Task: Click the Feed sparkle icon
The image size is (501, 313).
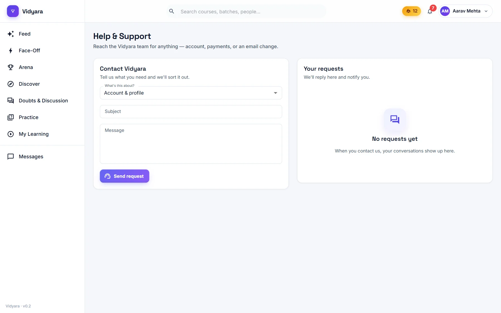Action: tap(11, 34)
